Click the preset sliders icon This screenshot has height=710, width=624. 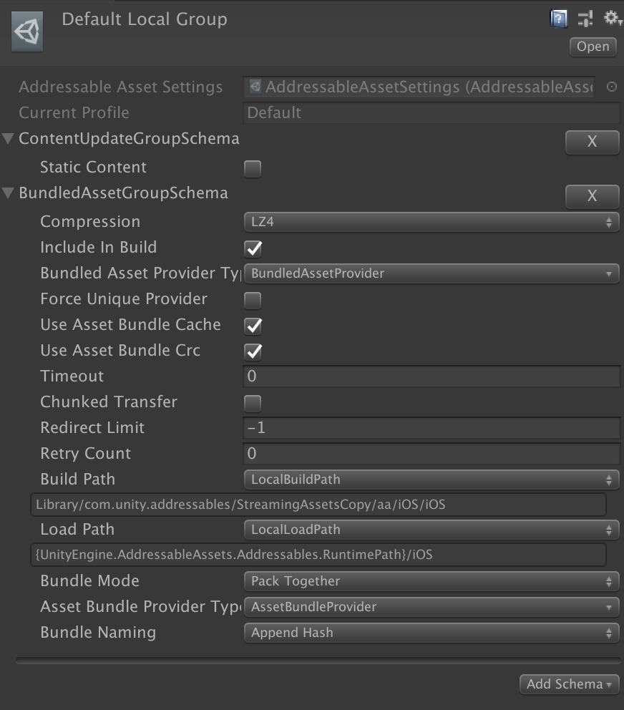585,19
